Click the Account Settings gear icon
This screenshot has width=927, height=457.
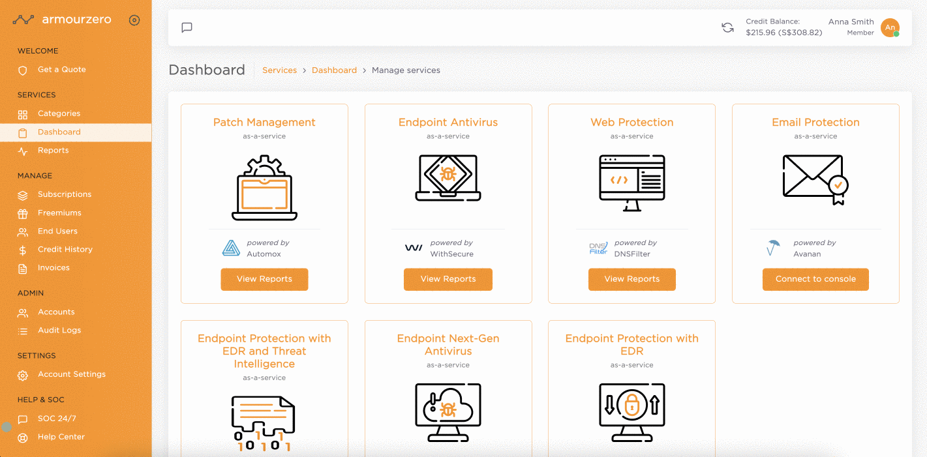tap(23, 376)
